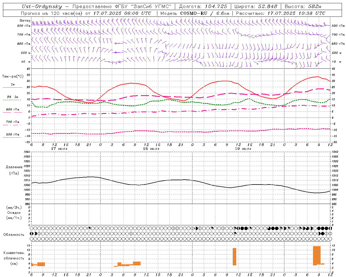Click the red 2м temperature legend line
The image size is (346, 277).
[x=12, y=87]
